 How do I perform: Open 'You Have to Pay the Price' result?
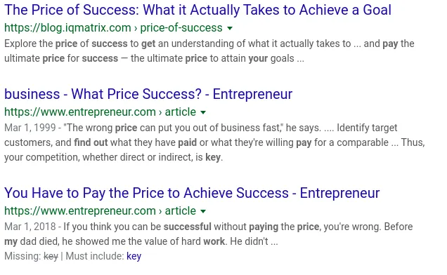(192, 194)
